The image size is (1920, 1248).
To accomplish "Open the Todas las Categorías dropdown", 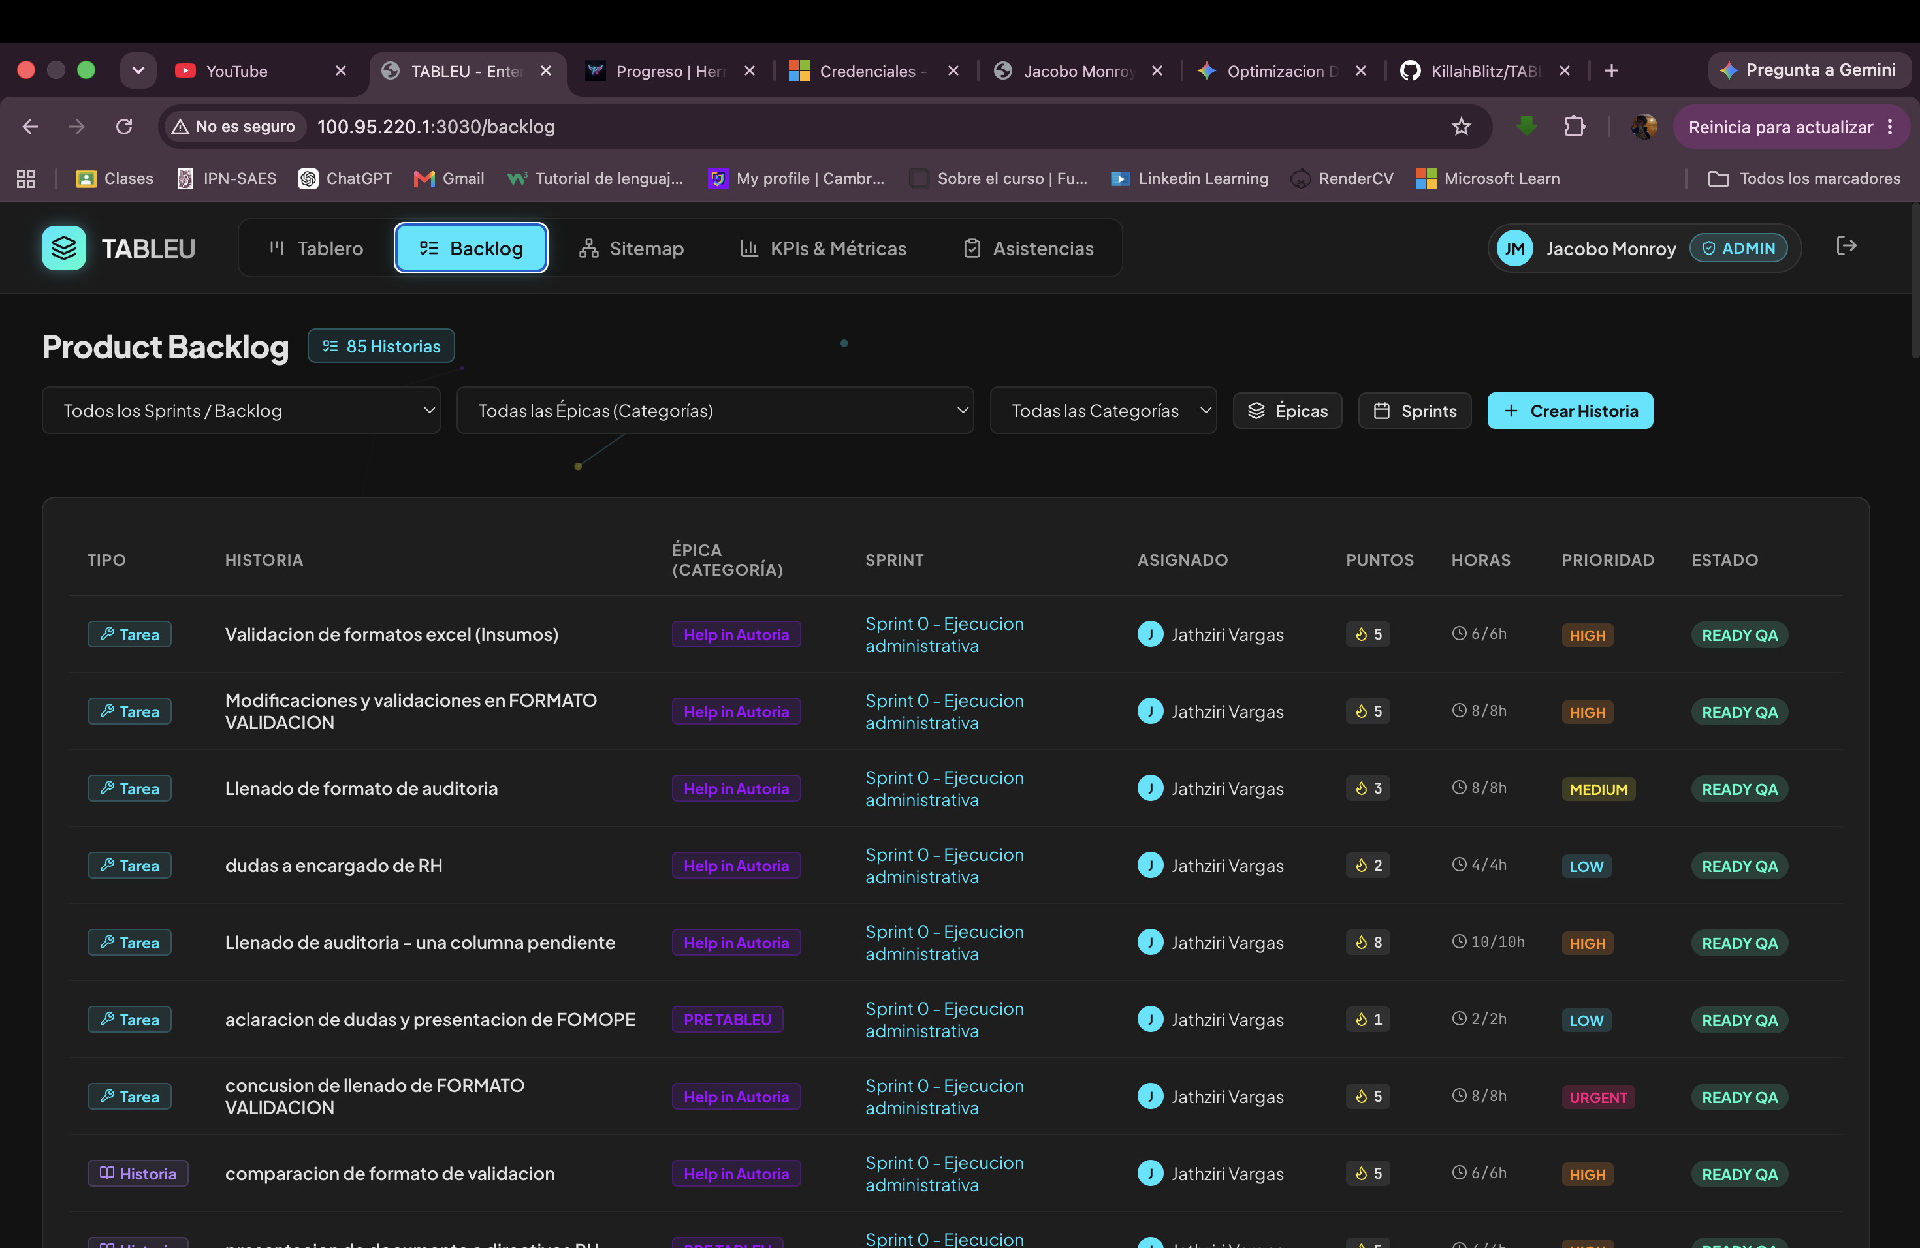I will click(1103, 411).
